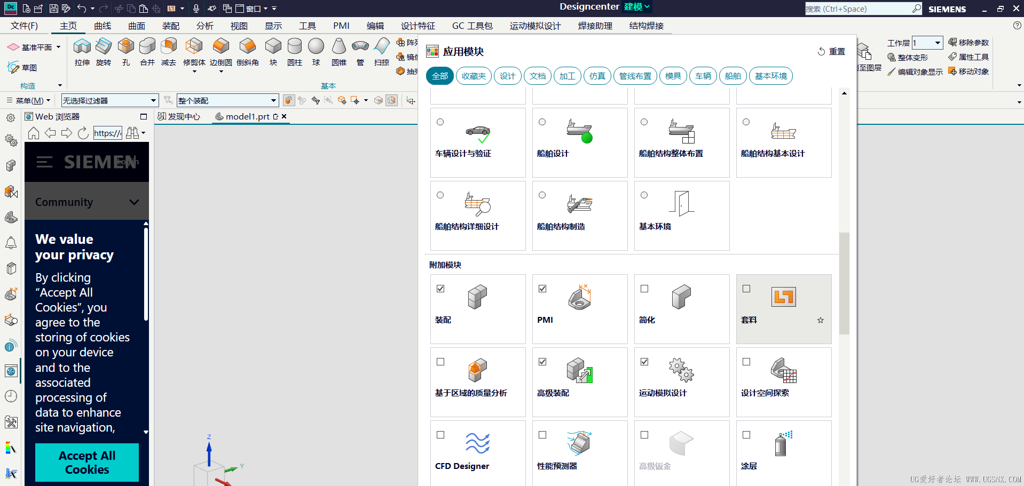Viewport: 1024px width, 486px height.
Task: Check the 简化 add-on module checkbox
Action: click(x=644, y=289)
